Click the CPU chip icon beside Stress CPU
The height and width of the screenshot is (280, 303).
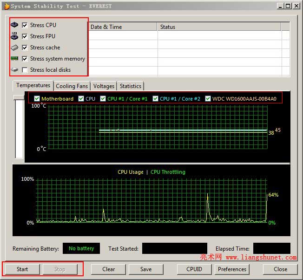(x=14, y=25)
